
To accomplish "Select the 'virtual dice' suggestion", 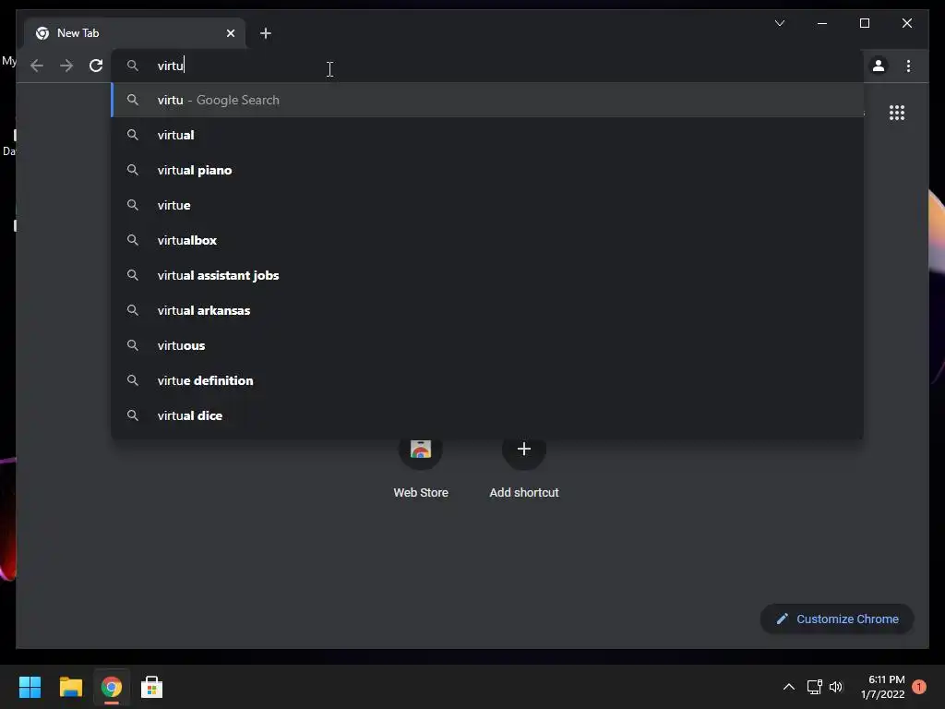I will [x=487, y=415].
